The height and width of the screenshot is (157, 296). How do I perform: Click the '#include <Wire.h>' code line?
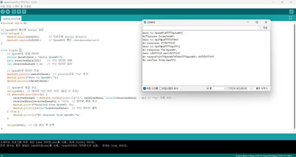tap(14, 23)
